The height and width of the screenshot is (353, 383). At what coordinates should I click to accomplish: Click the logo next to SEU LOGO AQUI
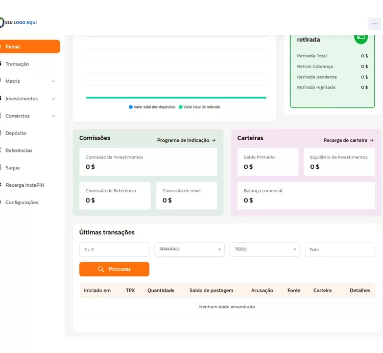point(2,23)
